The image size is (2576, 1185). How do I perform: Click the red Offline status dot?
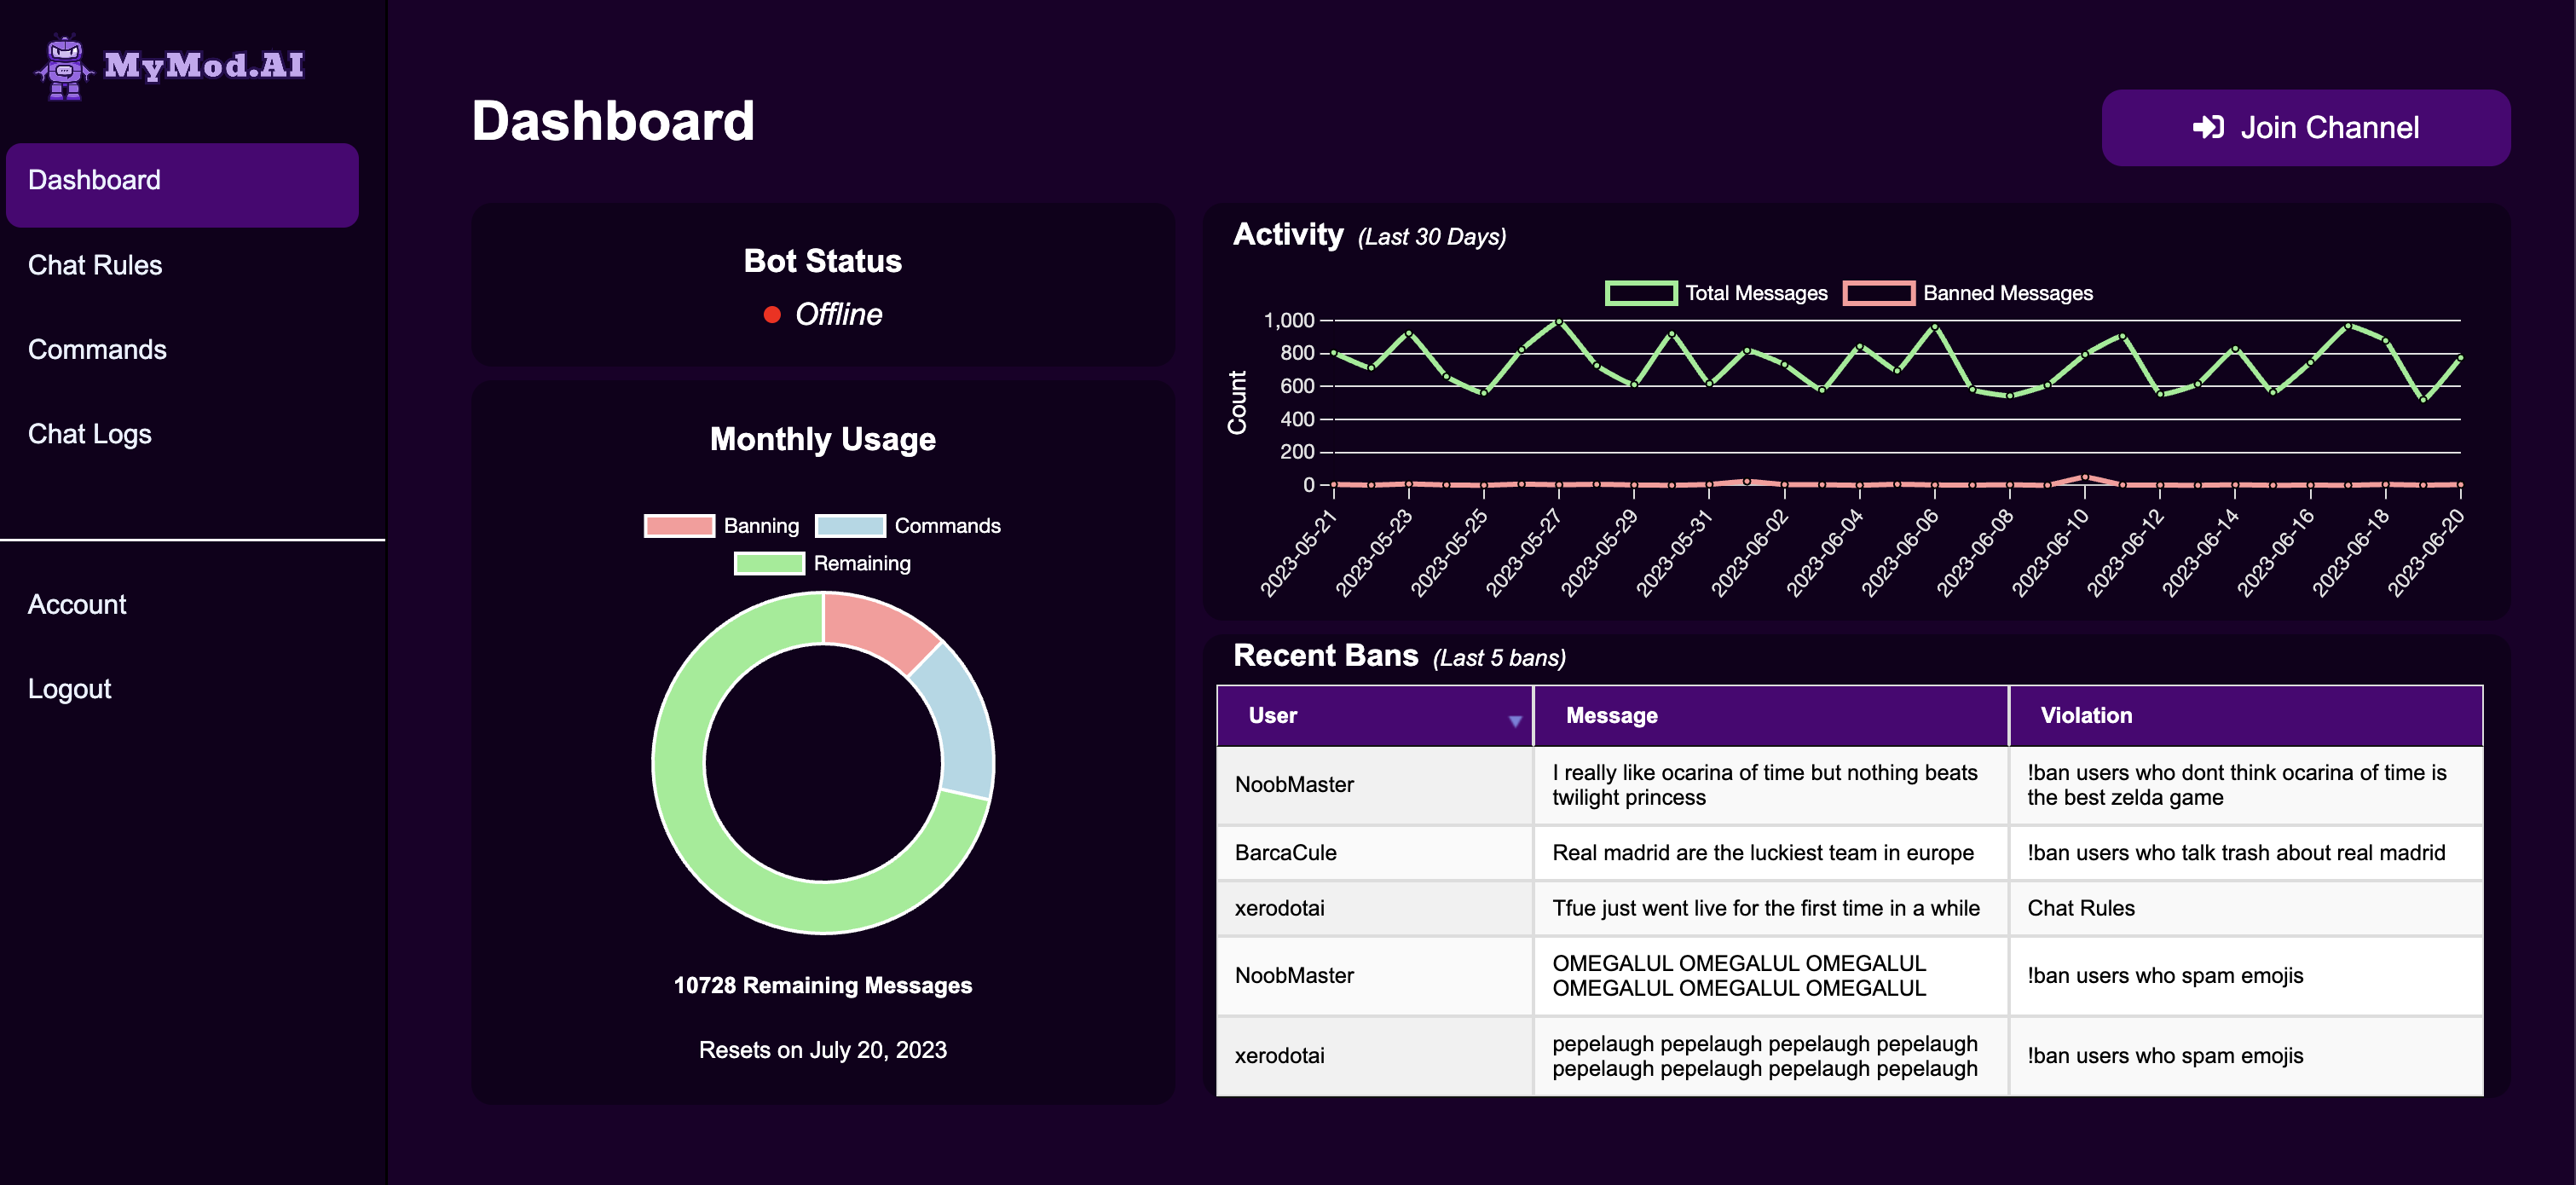771,315
